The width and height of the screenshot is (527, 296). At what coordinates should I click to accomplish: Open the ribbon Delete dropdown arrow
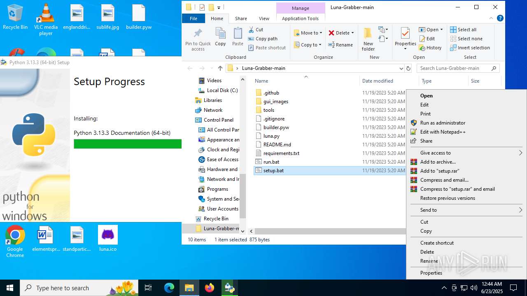(x=353, y=33)
